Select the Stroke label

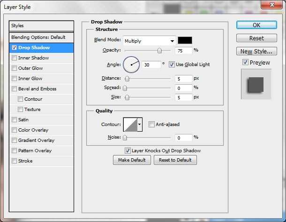(x=25, y=161)
